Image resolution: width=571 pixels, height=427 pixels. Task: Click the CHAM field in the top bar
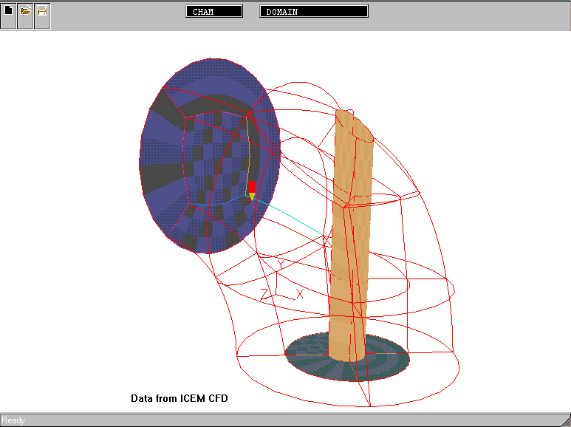click(x=214, y=12)
